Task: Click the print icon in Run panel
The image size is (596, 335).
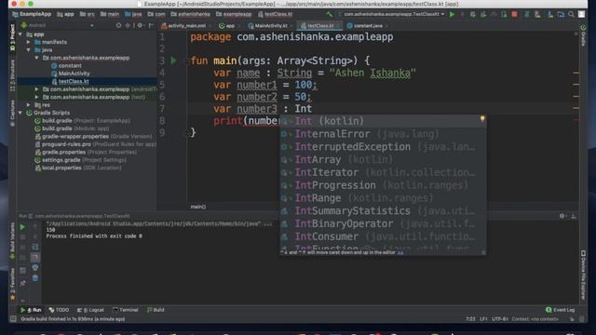Action: pyautogui.click(x=35, y=268)
